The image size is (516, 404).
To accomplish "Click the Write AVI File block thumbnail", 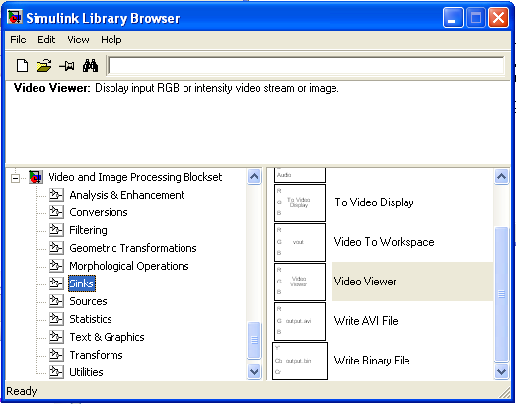I will tap(300, 321).
